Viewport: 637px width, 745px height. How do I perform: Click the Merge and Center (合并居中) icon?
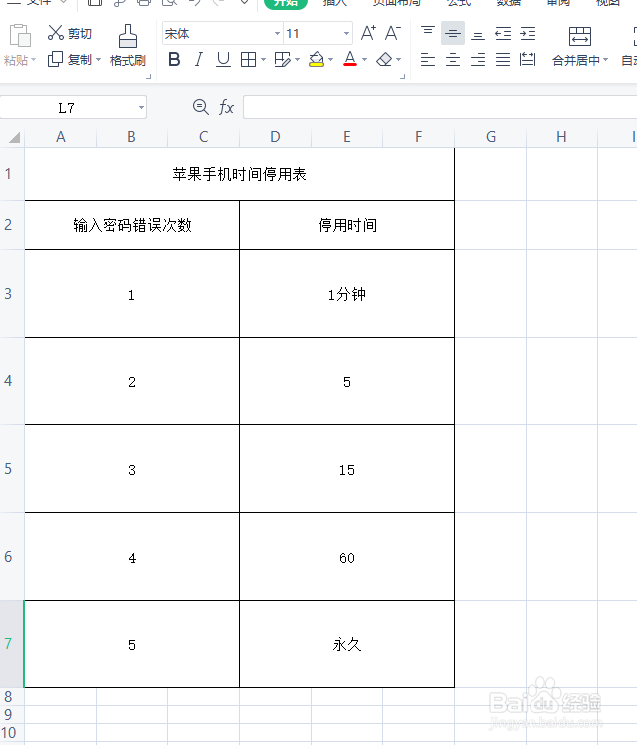580,36
